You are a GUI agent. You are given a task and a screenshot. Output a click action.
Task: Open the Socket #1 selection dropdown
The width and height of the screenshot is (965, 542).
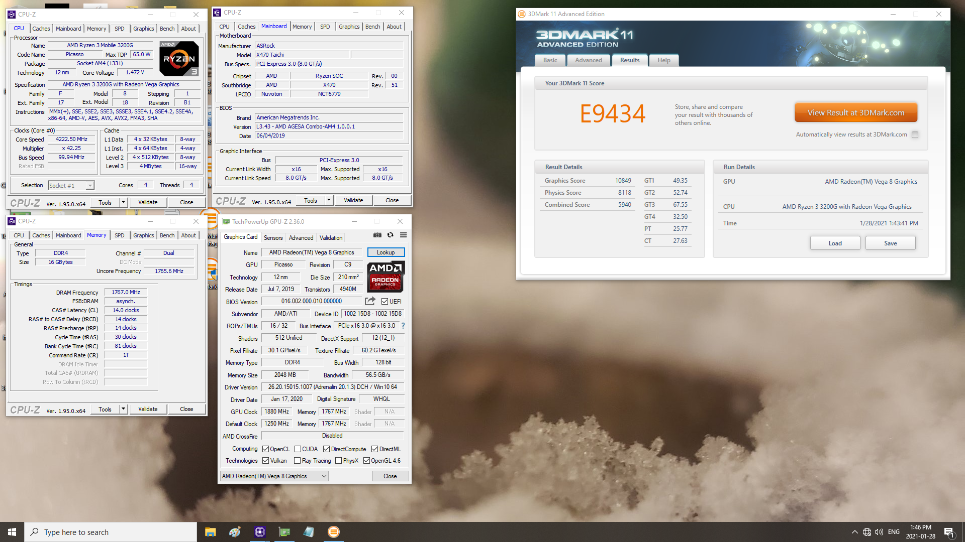pyautogui.click(x=71, y=186)
